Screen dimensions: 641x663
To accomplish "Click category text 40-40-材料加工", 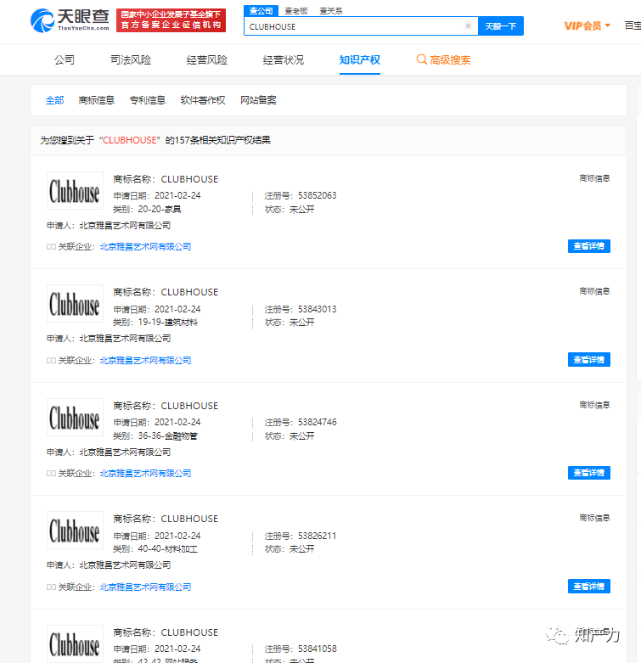I will [x=168, y=549].
